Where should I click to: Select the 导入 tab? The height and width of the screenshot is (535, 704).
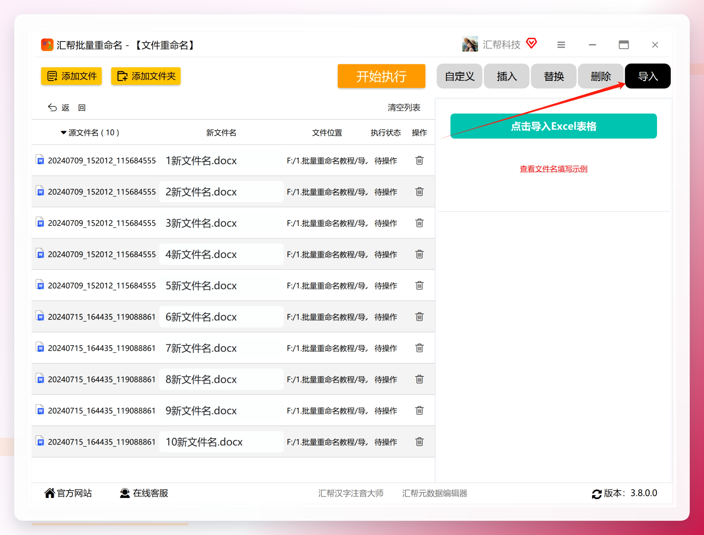tap(648, 76)
